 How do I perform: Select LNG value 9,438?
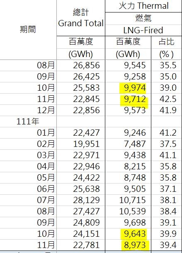coord(135,155)
